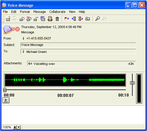Click the Subject field containing Voice Message
The height and width of the screenshot is (131, 147).
coord(78,45)
